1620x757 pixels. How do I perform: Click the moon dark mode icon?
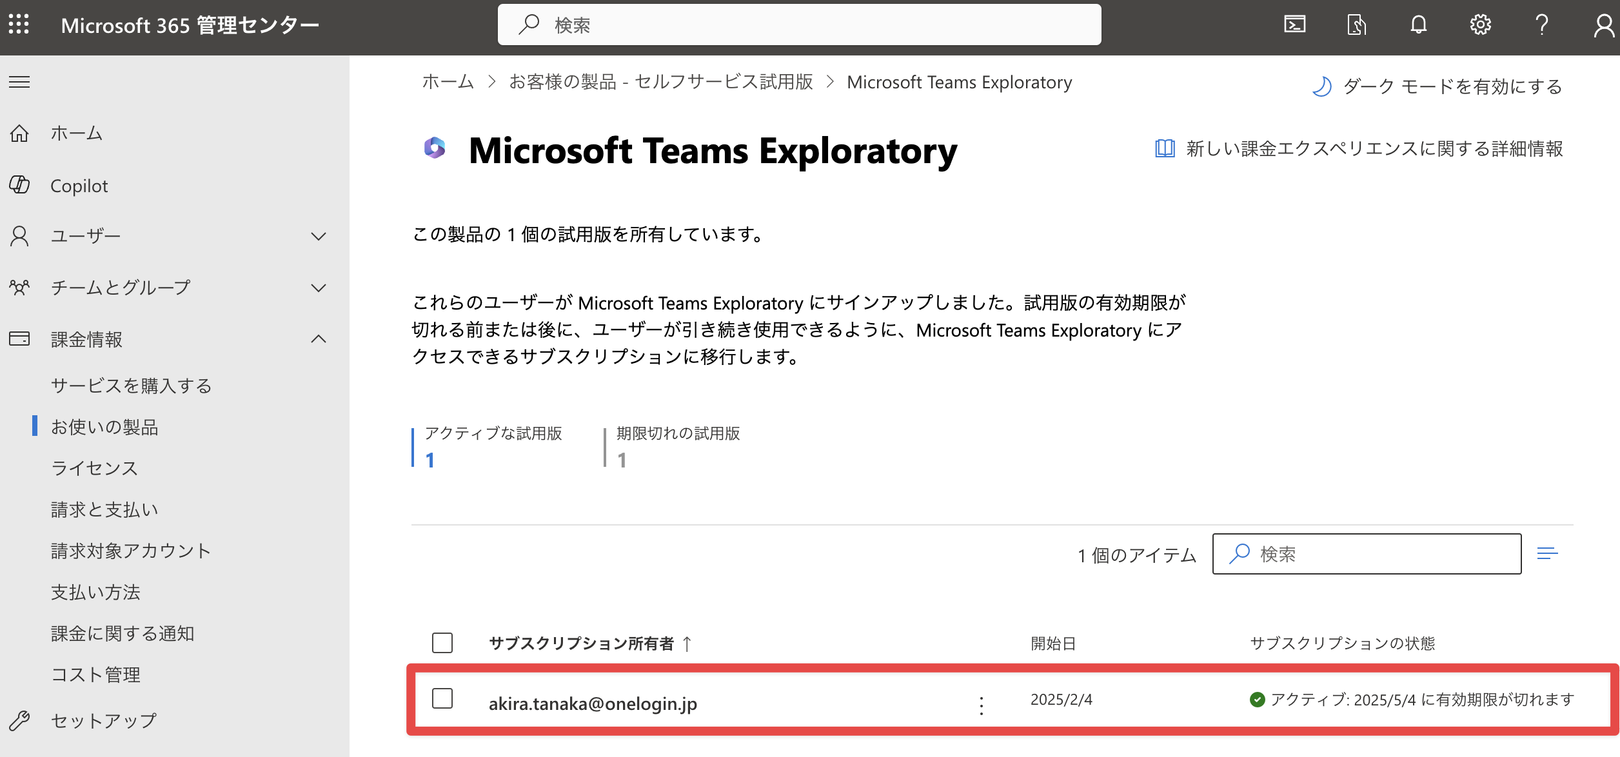coord(1321,86)
